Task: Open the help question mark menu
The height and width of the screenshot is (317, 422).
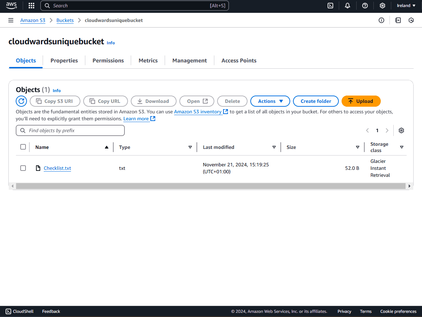Action: tap(365, 6)
